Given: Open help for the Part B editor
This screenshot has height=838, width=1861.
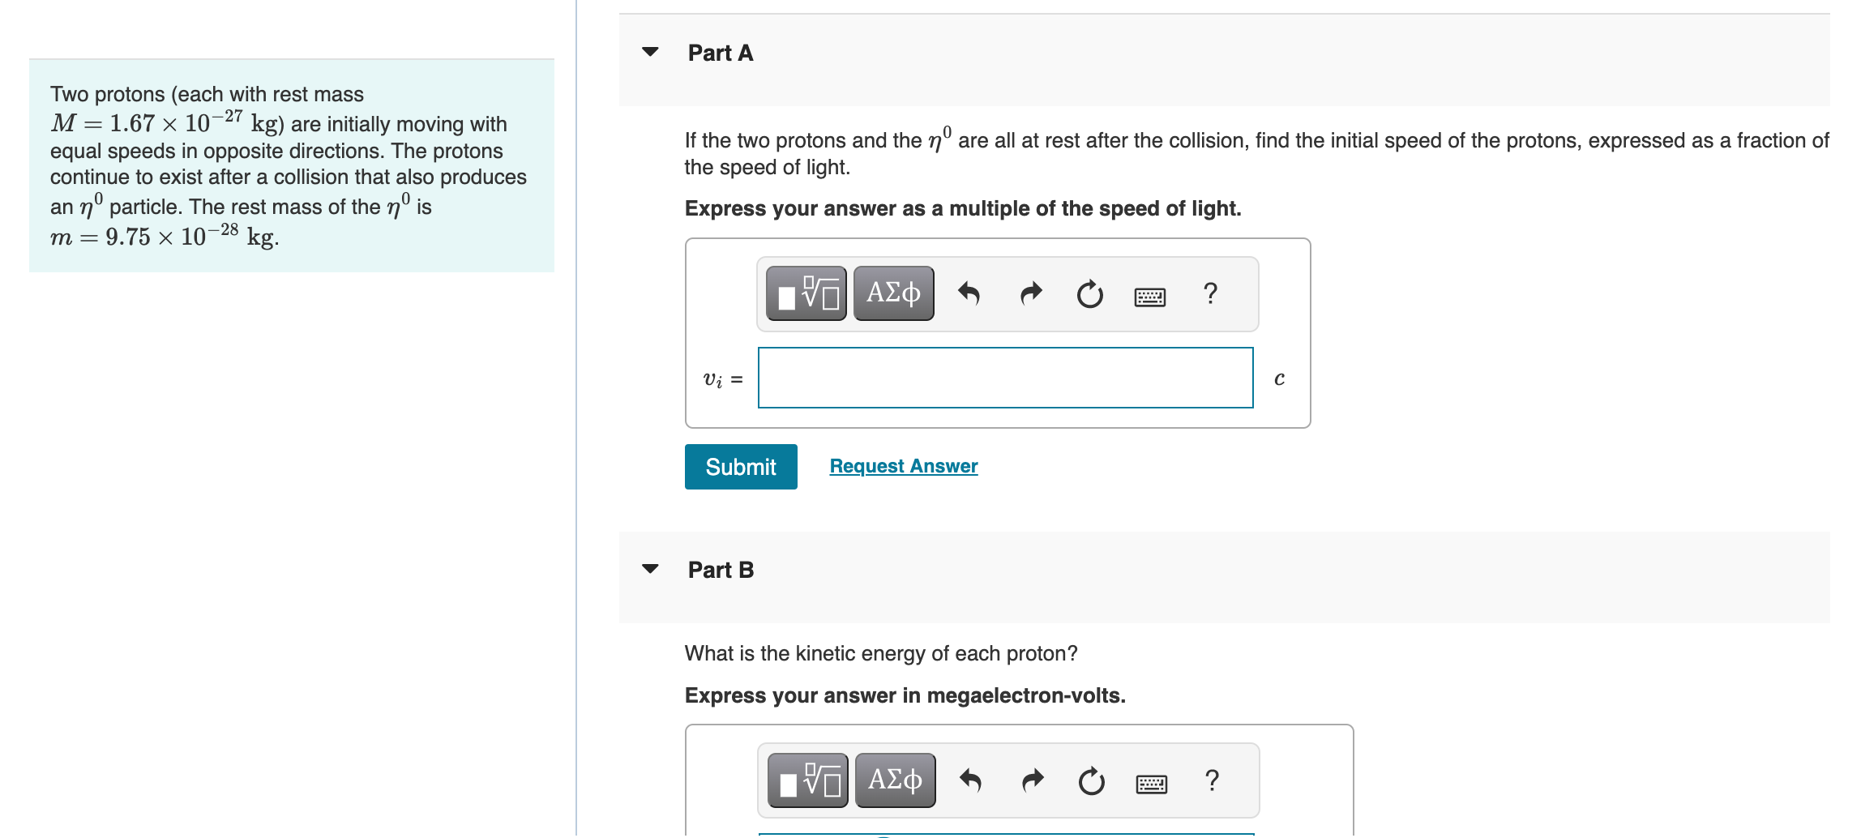Looking at the screenshot, I should pyautogui.click(x=1211, y=780).
